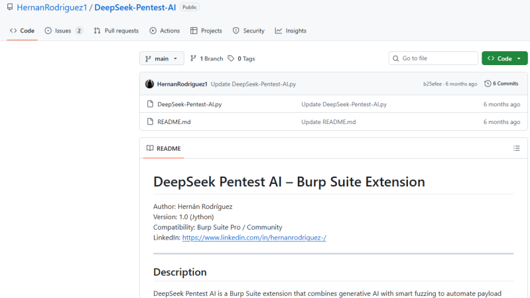Screen dimensions: 530x298
Task: Open the 6 Commits history
Action: (x=501, y=84)
